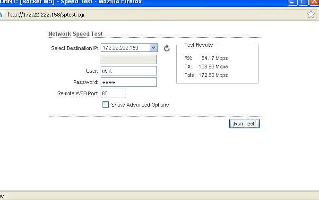Image resolution: width=319 pixels, height=200 pixels.
Task: Click the refresh icon beside destination IP
Action: 166,48
